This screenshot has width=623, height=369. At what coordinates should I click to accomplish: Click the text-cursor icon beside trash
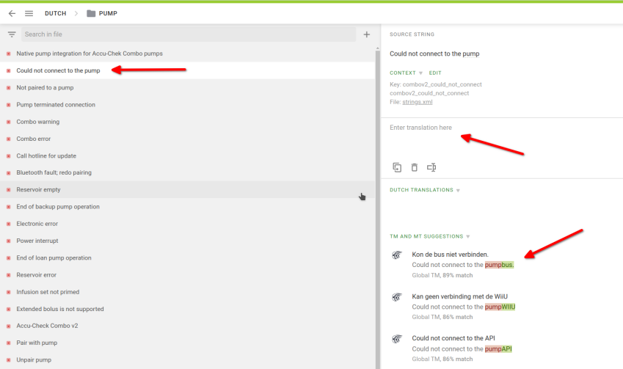coord(431,167)
